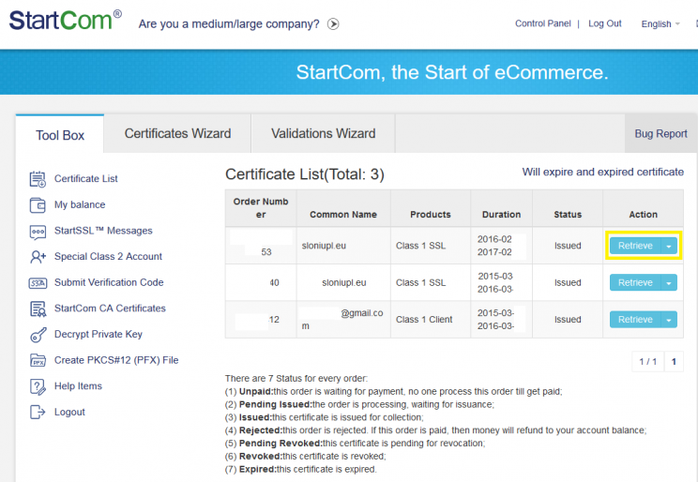
Task: Expand Retrieve dropdown arrow for order 53
Action: 669,246
